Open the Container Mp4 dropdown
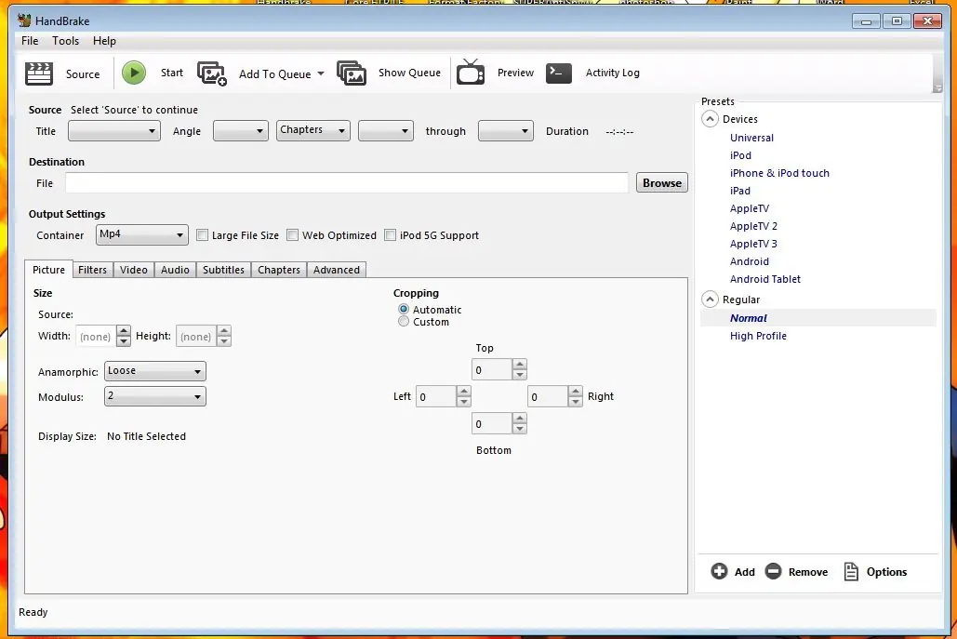Image resolution: width=957 pixels, height=639 pixels. pyautogui.click(x=141, y=235)
